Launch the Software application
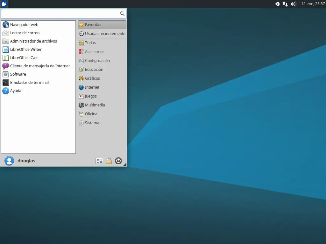Viewport: 326px width, 244px height. [x=38, y=74]
